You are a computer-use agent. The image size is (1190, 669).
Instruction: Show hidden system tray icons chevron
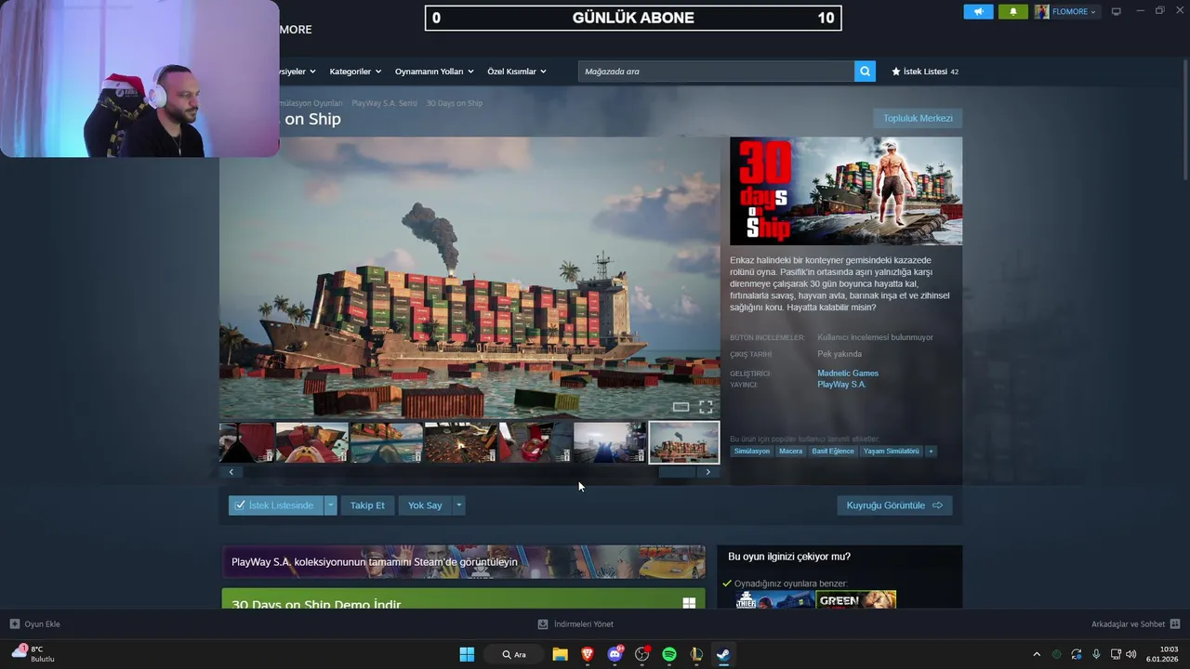pyautogui.click(x=1037, y=654)
